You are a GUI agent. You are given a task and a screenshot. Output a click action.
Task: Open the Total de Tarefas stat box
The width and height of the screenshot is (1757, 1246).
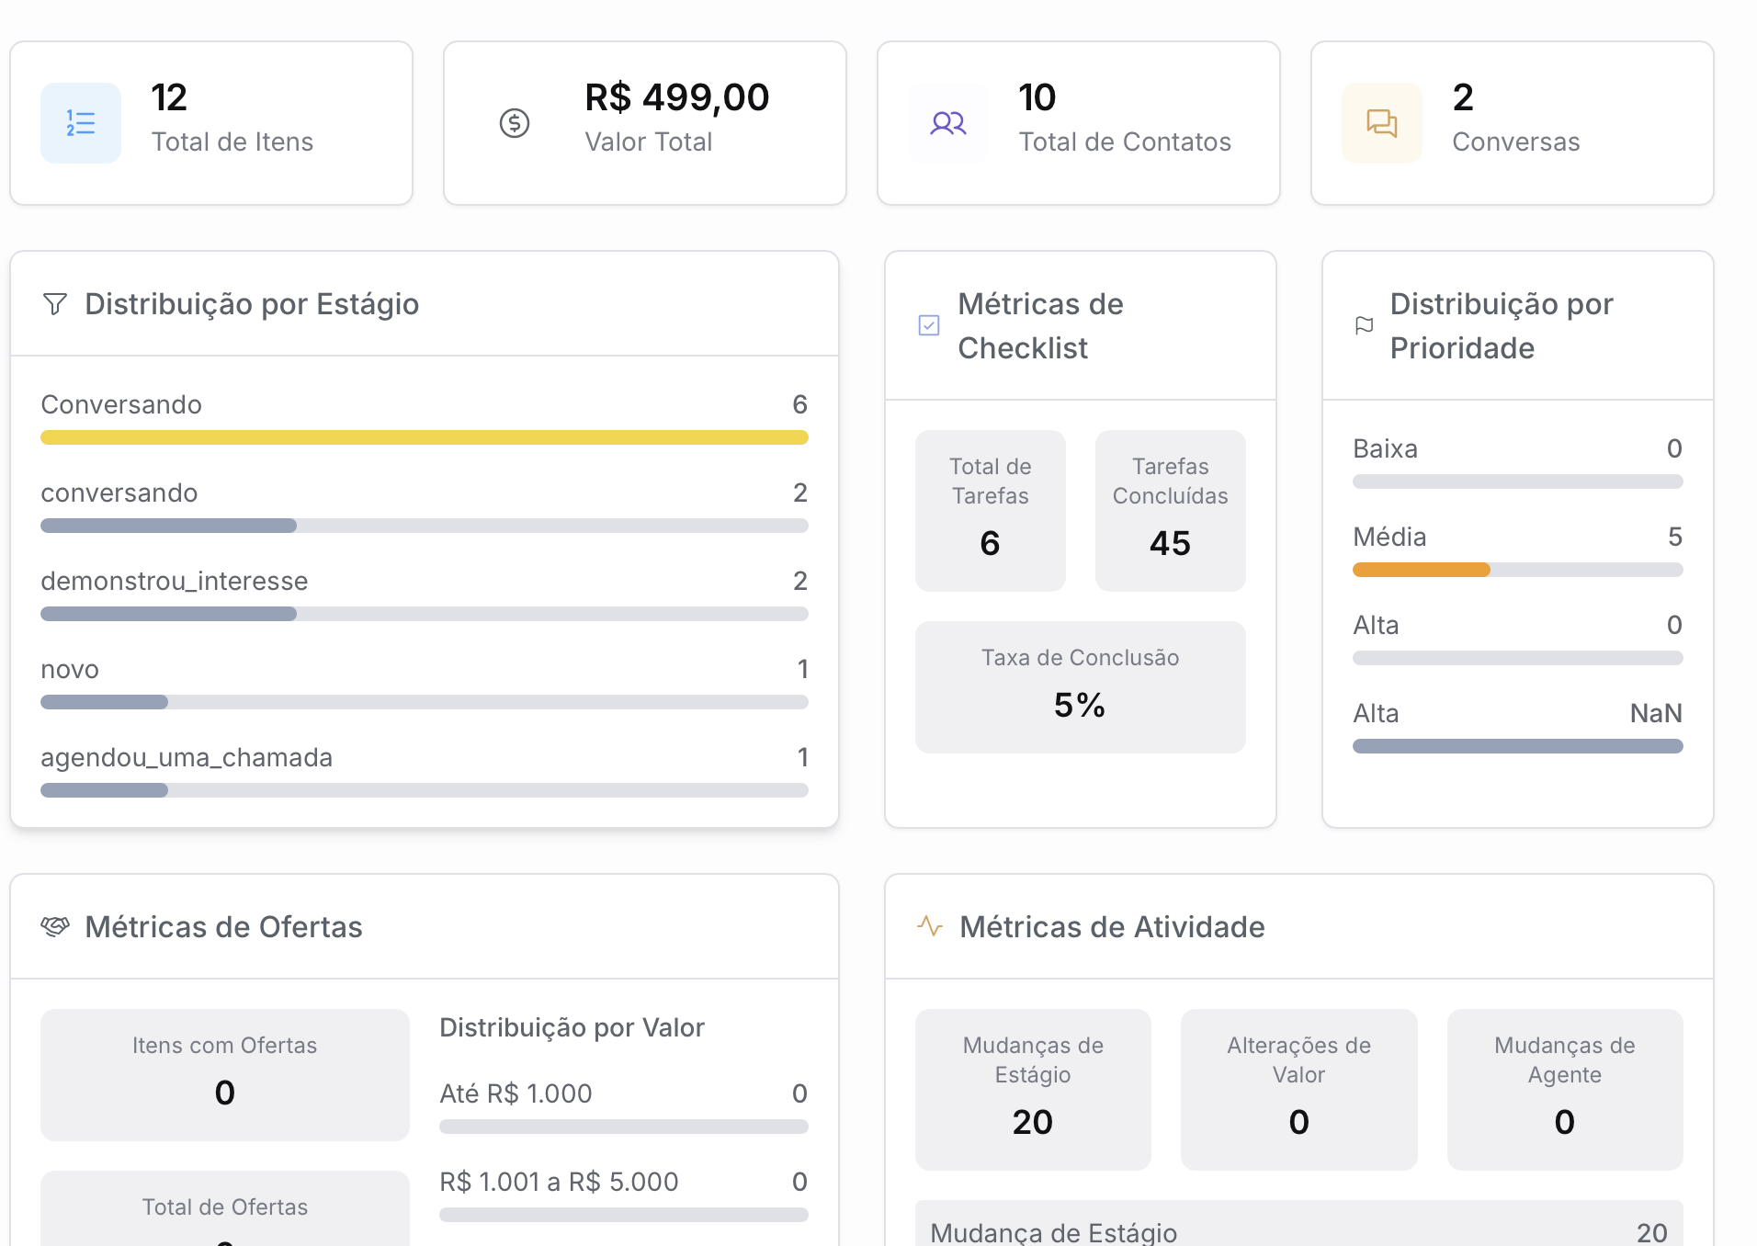990,511
